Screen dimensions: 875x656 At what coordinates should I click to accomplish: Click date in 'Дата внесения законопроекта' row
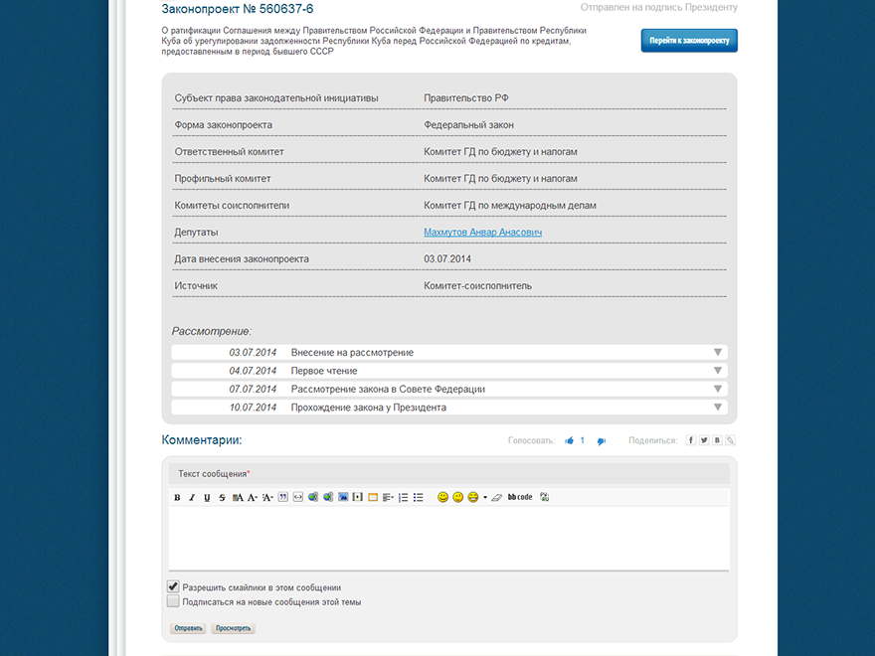tap(447, 258)
